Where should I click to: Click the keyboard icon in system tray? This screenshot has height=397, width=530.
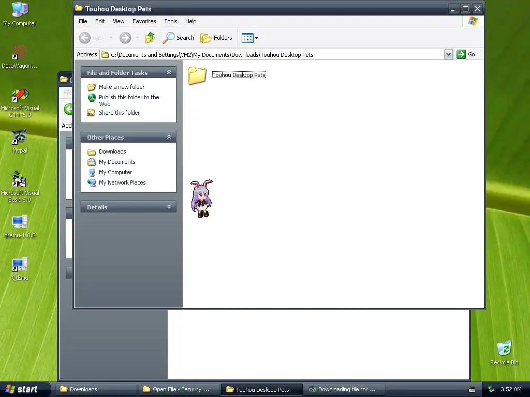click(472, 390)
